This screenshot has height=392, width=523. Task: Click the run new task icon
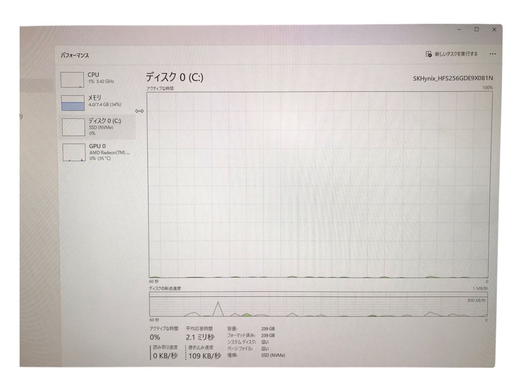point(429,54)
